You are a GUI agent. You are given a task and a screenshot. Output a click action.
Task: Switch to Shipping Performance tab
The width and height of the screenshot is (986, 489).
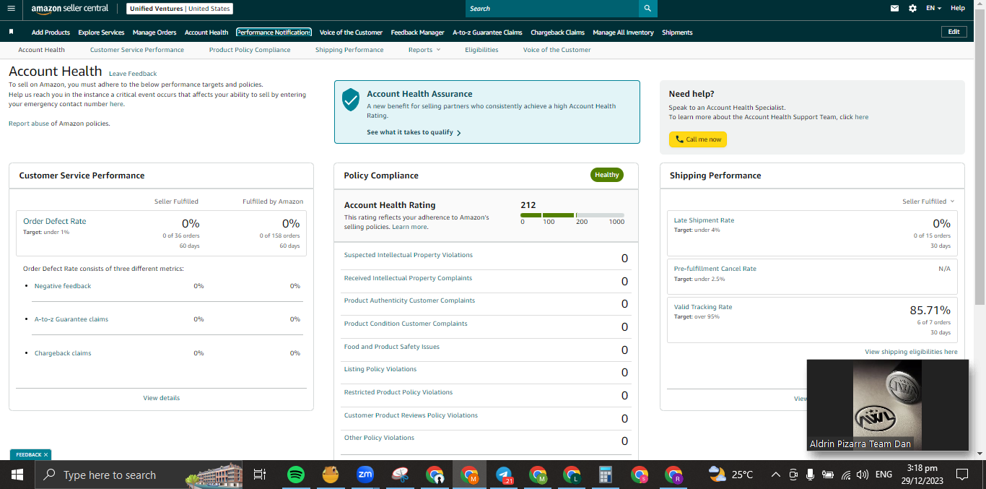[349, 50]
